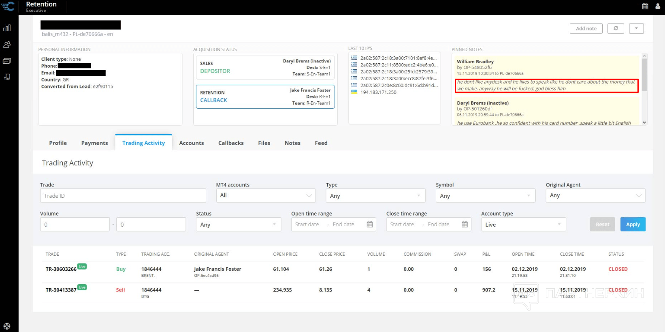
Task: Open trade TR-30603266
Action: click(x=61, y=269)
